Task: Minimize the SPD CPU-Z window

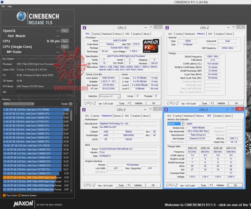Action: (227, 109)
